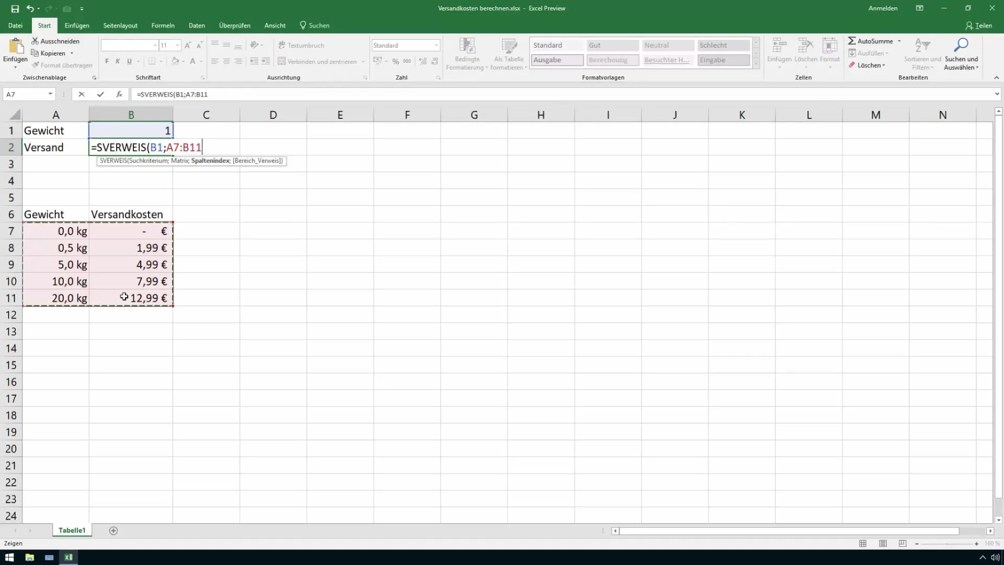Click the formula bar input field
This screenshot has width=1004, height=565.
[x=562, y=94]
